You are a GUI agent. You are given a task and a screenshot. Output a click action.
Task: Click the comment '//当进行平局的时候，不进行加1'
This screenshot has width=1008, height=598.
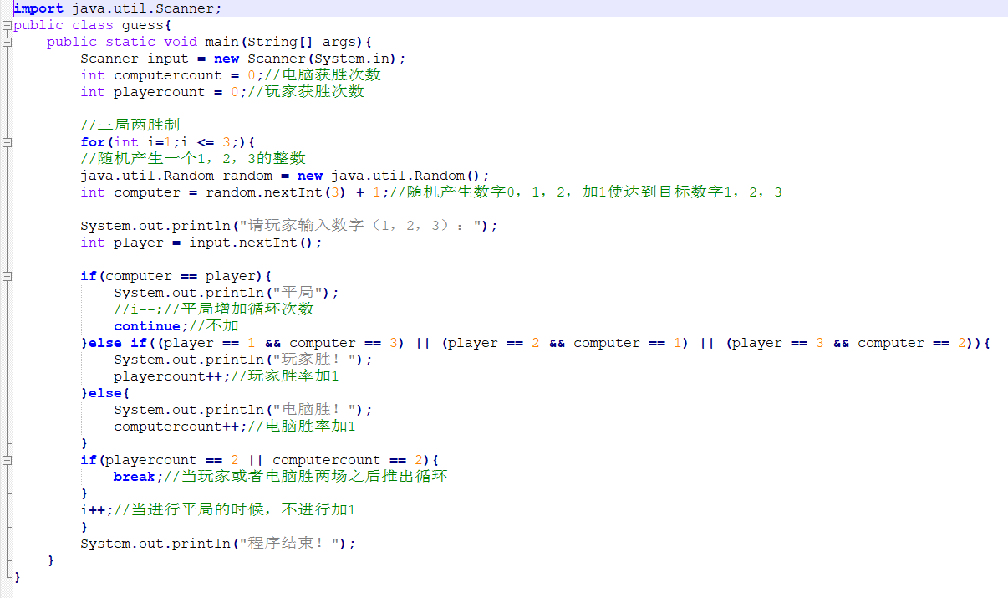[235, 510]
